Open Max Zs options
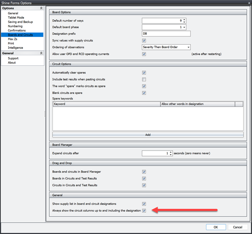252x234 pixels. coord(12,39)
